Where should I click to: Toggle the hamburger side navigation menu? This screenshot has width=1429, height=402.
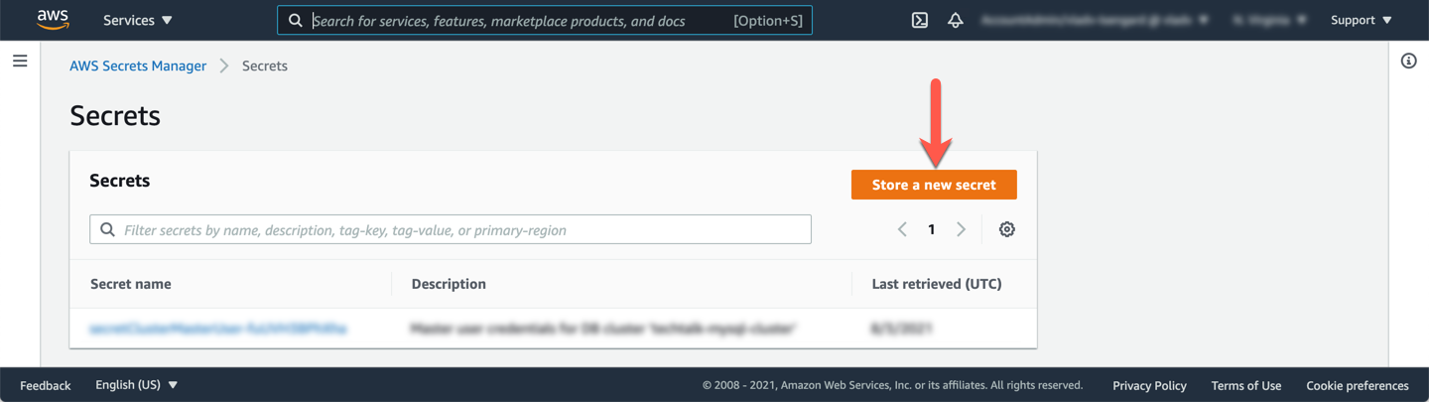(20, 62)
